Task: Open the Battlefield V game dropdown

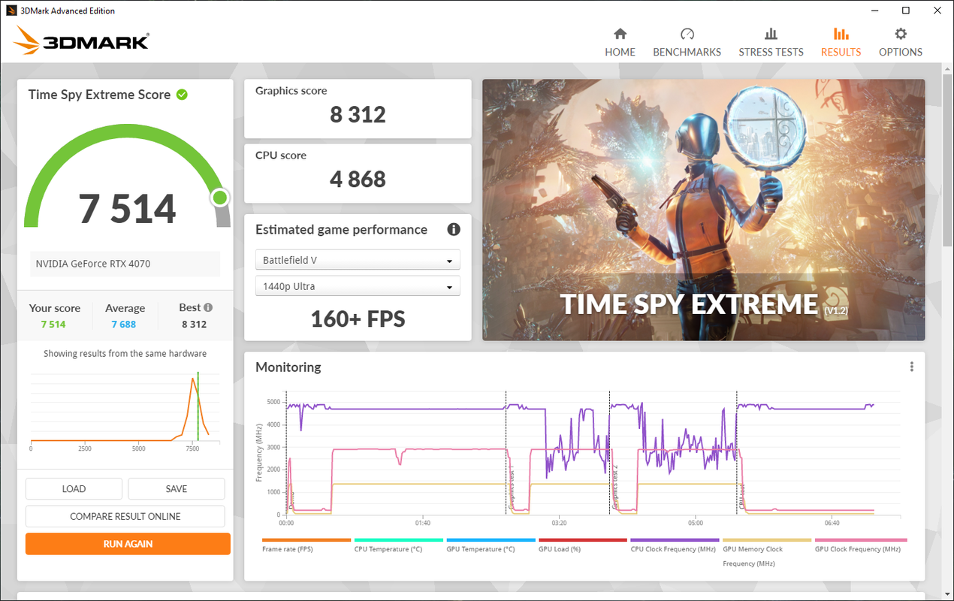Action: pyautogui.click(x=358, y=260)
